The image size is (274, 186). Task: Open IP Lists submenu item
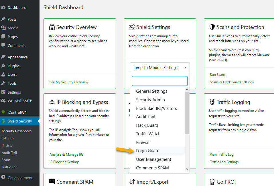point(7,145)
